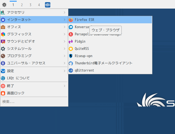
Task: Click the オフィス briefcase icon
Action: (x=3, y=27)
